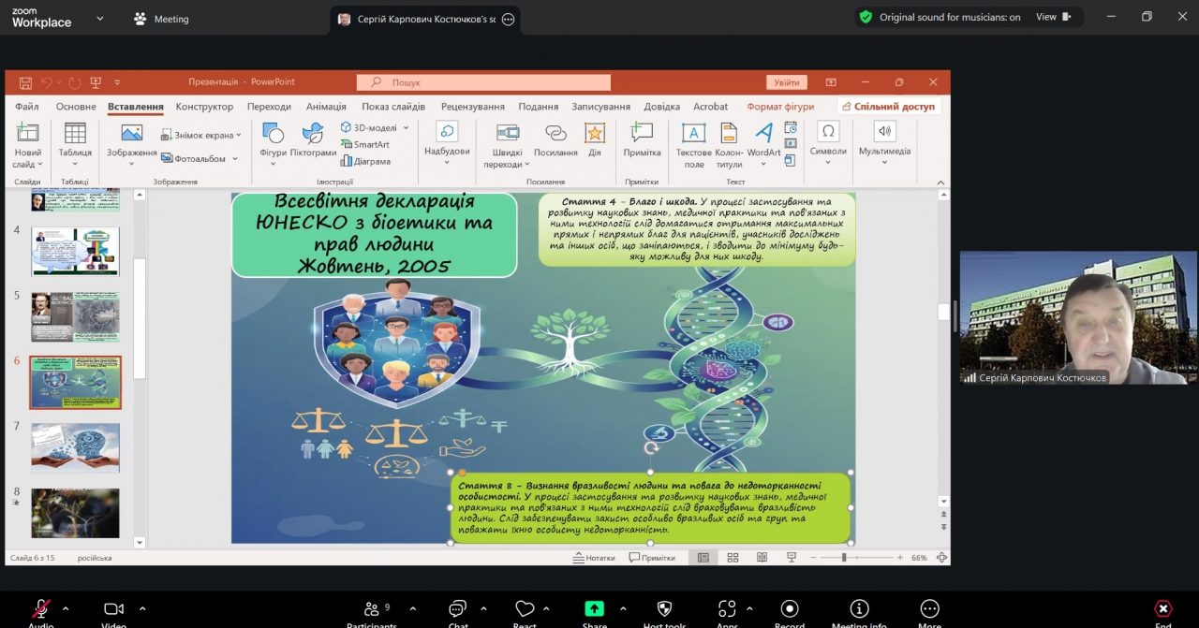Viewport: 1199px width, 628px height.
Task: Click the Host tools shield icon
Action: pyautogui.click(x=664, y=609)
